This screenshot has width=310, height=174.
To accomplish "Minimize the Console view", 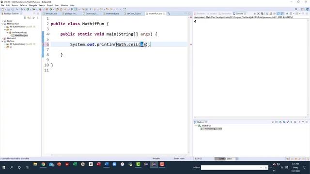I will 303,14.
